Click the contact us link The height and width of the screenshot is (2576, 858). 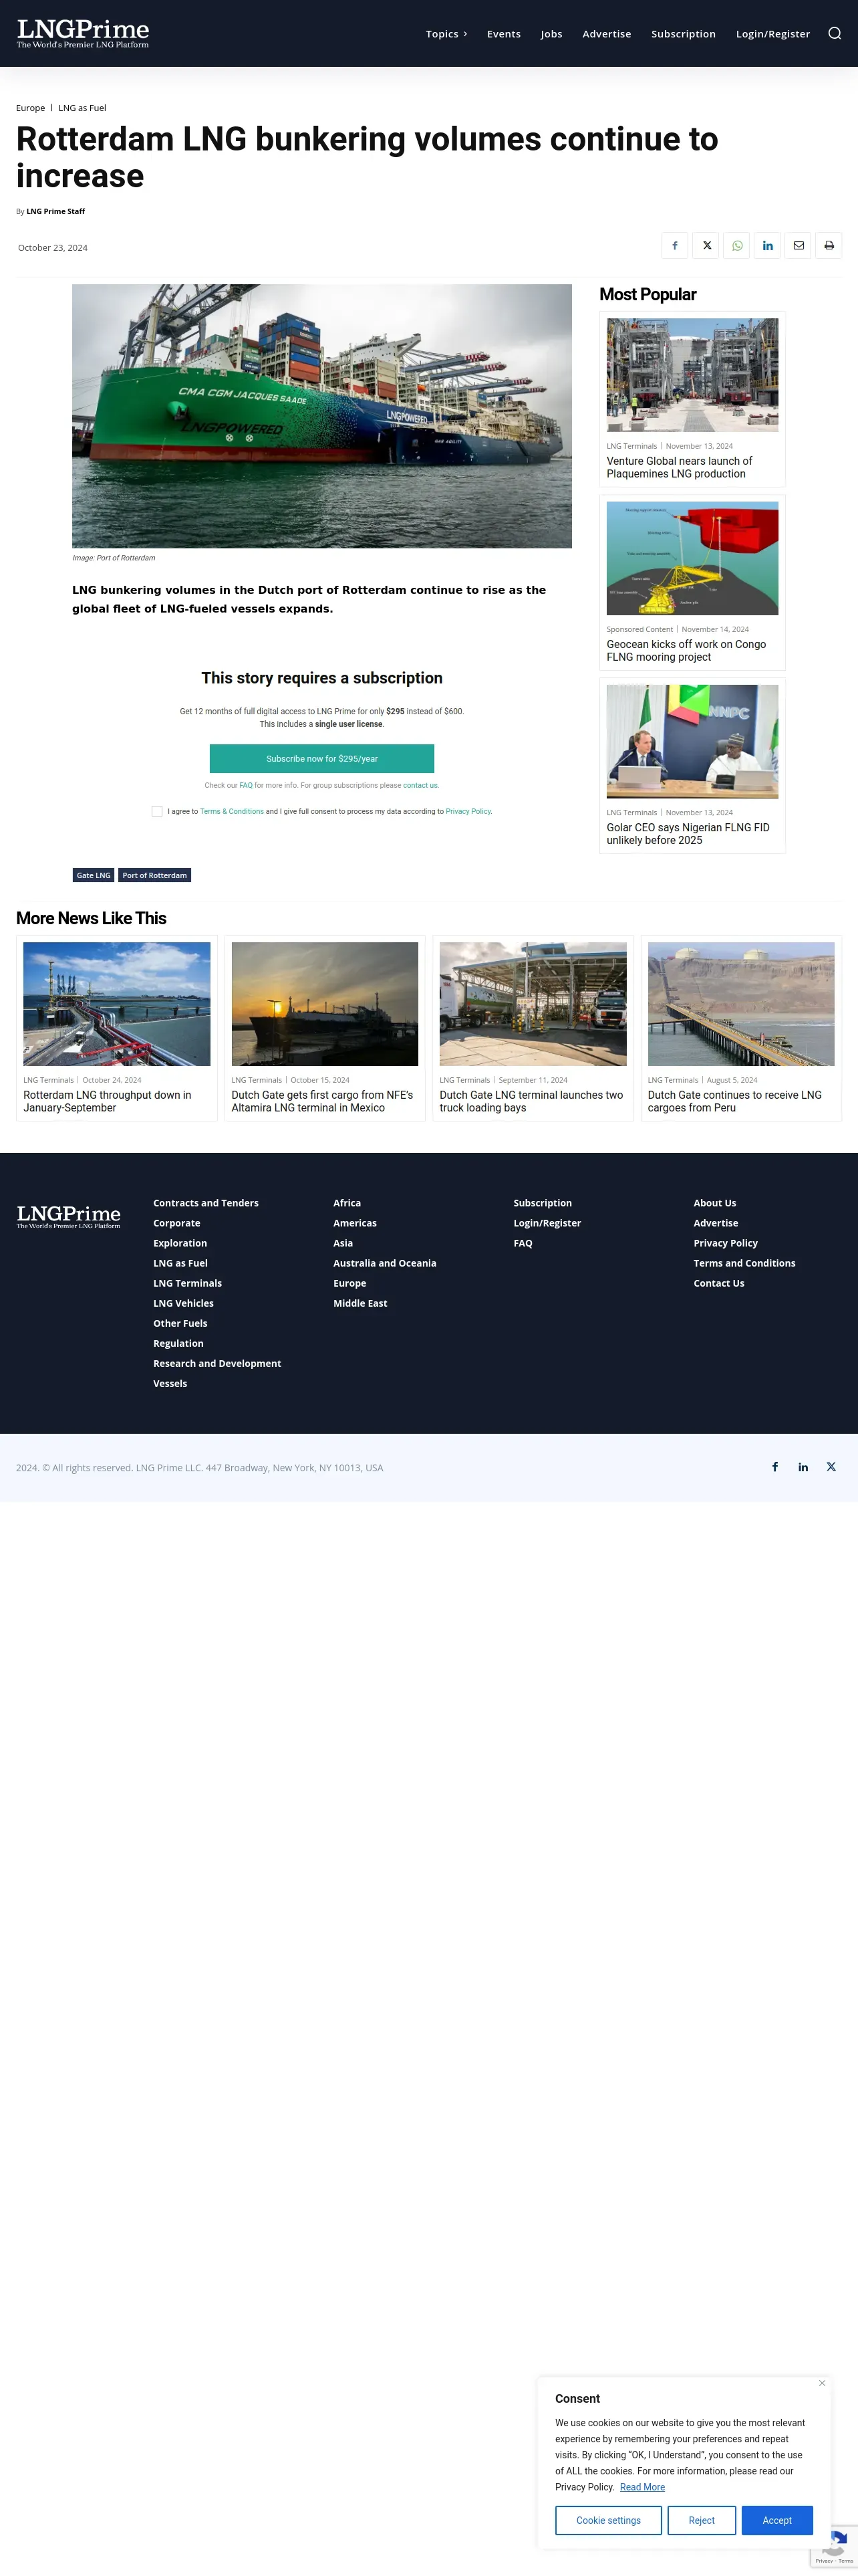[x=420, y=786]
